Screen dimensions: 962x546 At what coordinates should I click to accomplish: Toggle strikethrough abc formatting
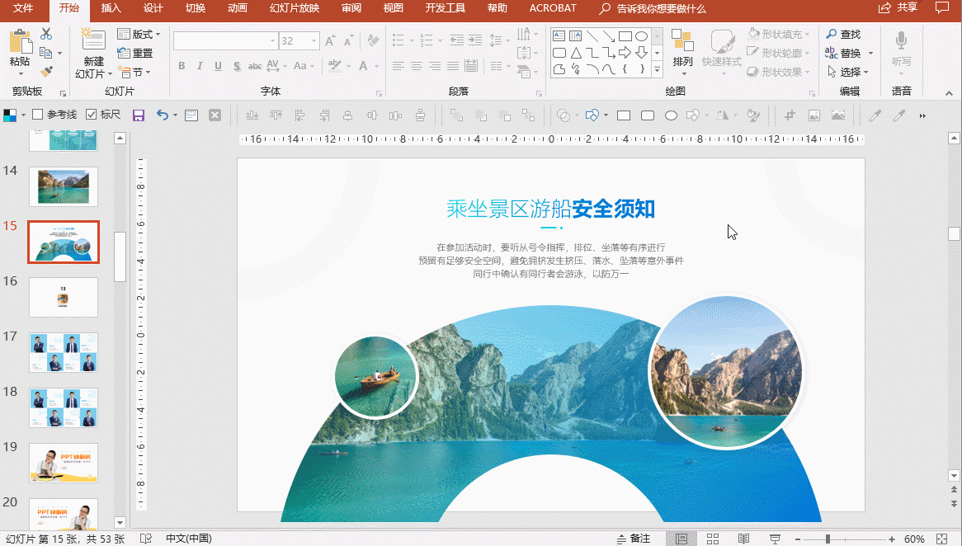255,66
